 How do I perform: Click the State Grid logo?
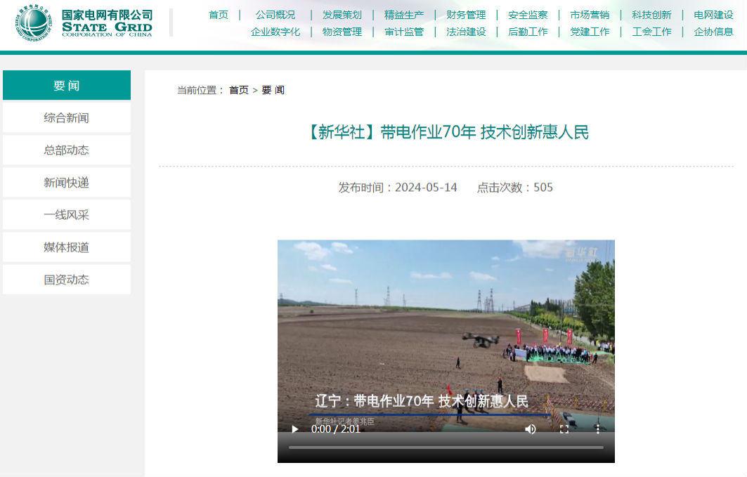point(84,22)
